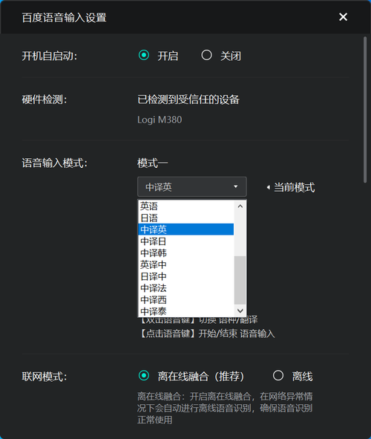Select 离线 network mode

278,375
